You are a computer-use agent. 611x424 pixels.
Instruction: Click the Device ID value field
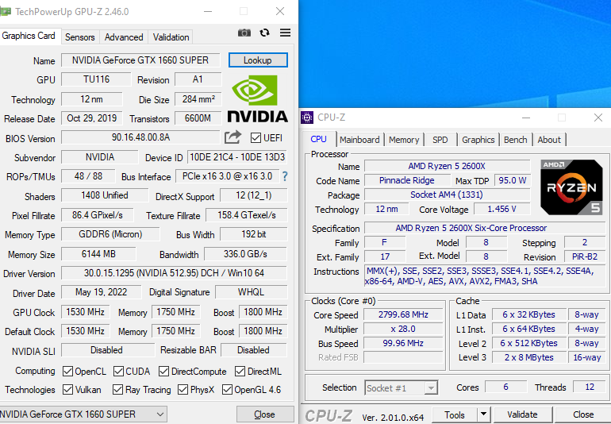237,156
